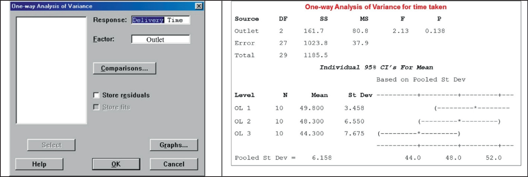Cancel the ANOVA dialog
Image resolution: width=528 pixels, height=177 pixels.
174,164
